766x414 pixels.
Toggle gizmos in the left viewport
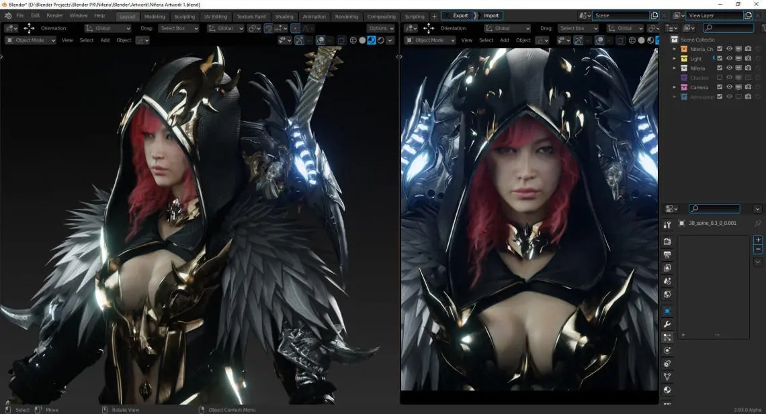[x=299, y=40]
